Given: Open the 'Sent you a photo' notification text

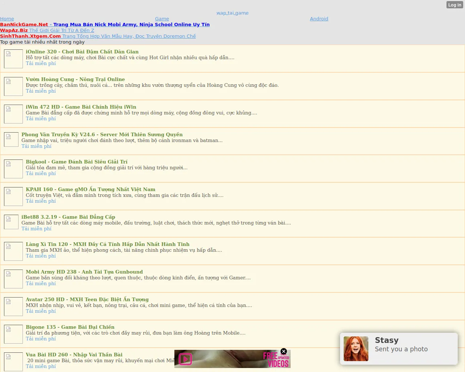Looking at the screenshot, I should coord(401,349).
